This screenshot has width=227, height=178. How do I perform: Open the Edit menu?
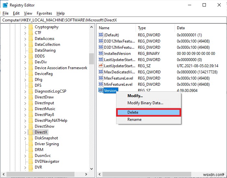(x=16, y=13)
